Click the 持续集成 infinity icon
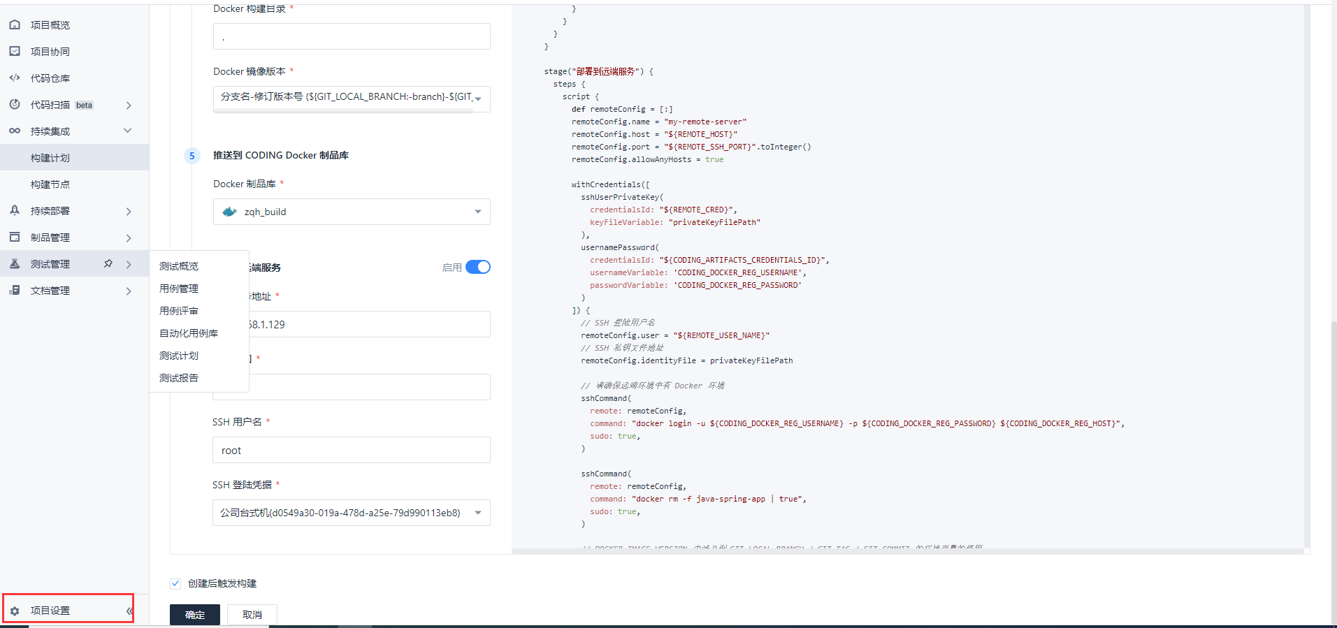This screenshot has height=628, width=1337. pyautogui.click(x=15, y=131)
